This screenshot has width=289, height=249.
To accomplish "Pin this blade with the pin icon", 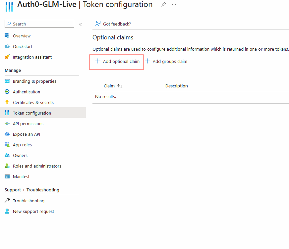I will (x=163, y=4).
